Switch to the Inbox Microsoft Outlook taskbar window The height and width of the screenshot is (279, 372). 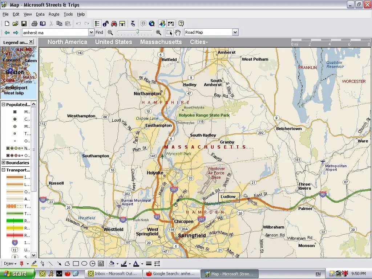click(x=113, y=274)
